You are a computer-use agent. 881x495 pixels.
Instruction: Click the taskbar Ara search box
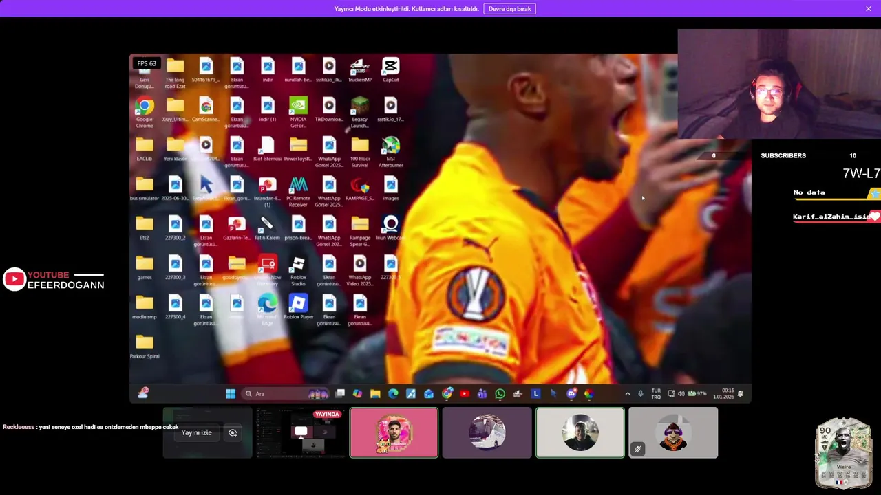(x=286, y=393)
